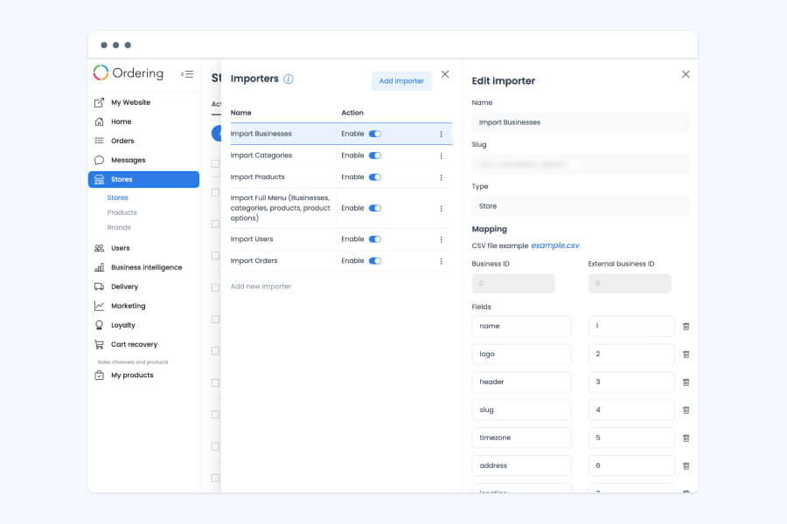Open options menu for Import Products

point(442,177)
